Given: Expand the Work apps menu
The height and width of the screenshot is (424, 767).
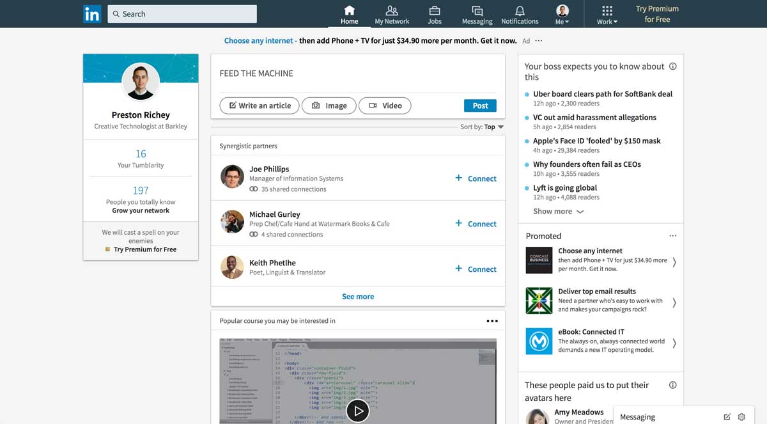Looking at the screenshot, I should pos(607,15).
